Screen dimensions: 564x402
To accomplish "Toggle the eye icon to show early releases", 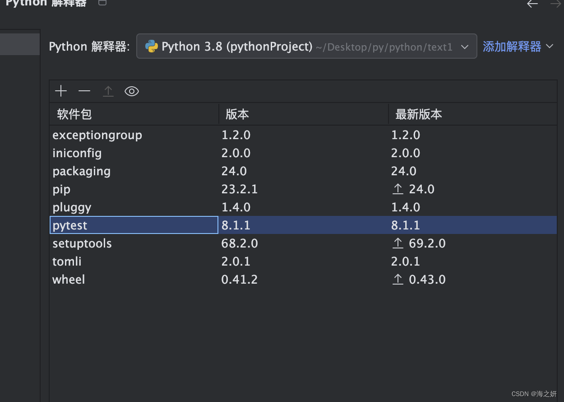I will point(131,91).
